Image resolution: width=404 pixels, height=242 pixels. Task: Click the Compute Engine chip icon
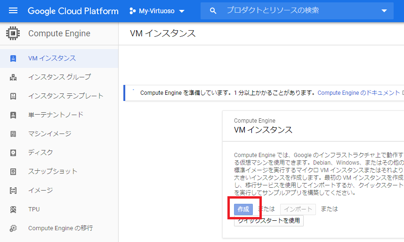(13, 33)
